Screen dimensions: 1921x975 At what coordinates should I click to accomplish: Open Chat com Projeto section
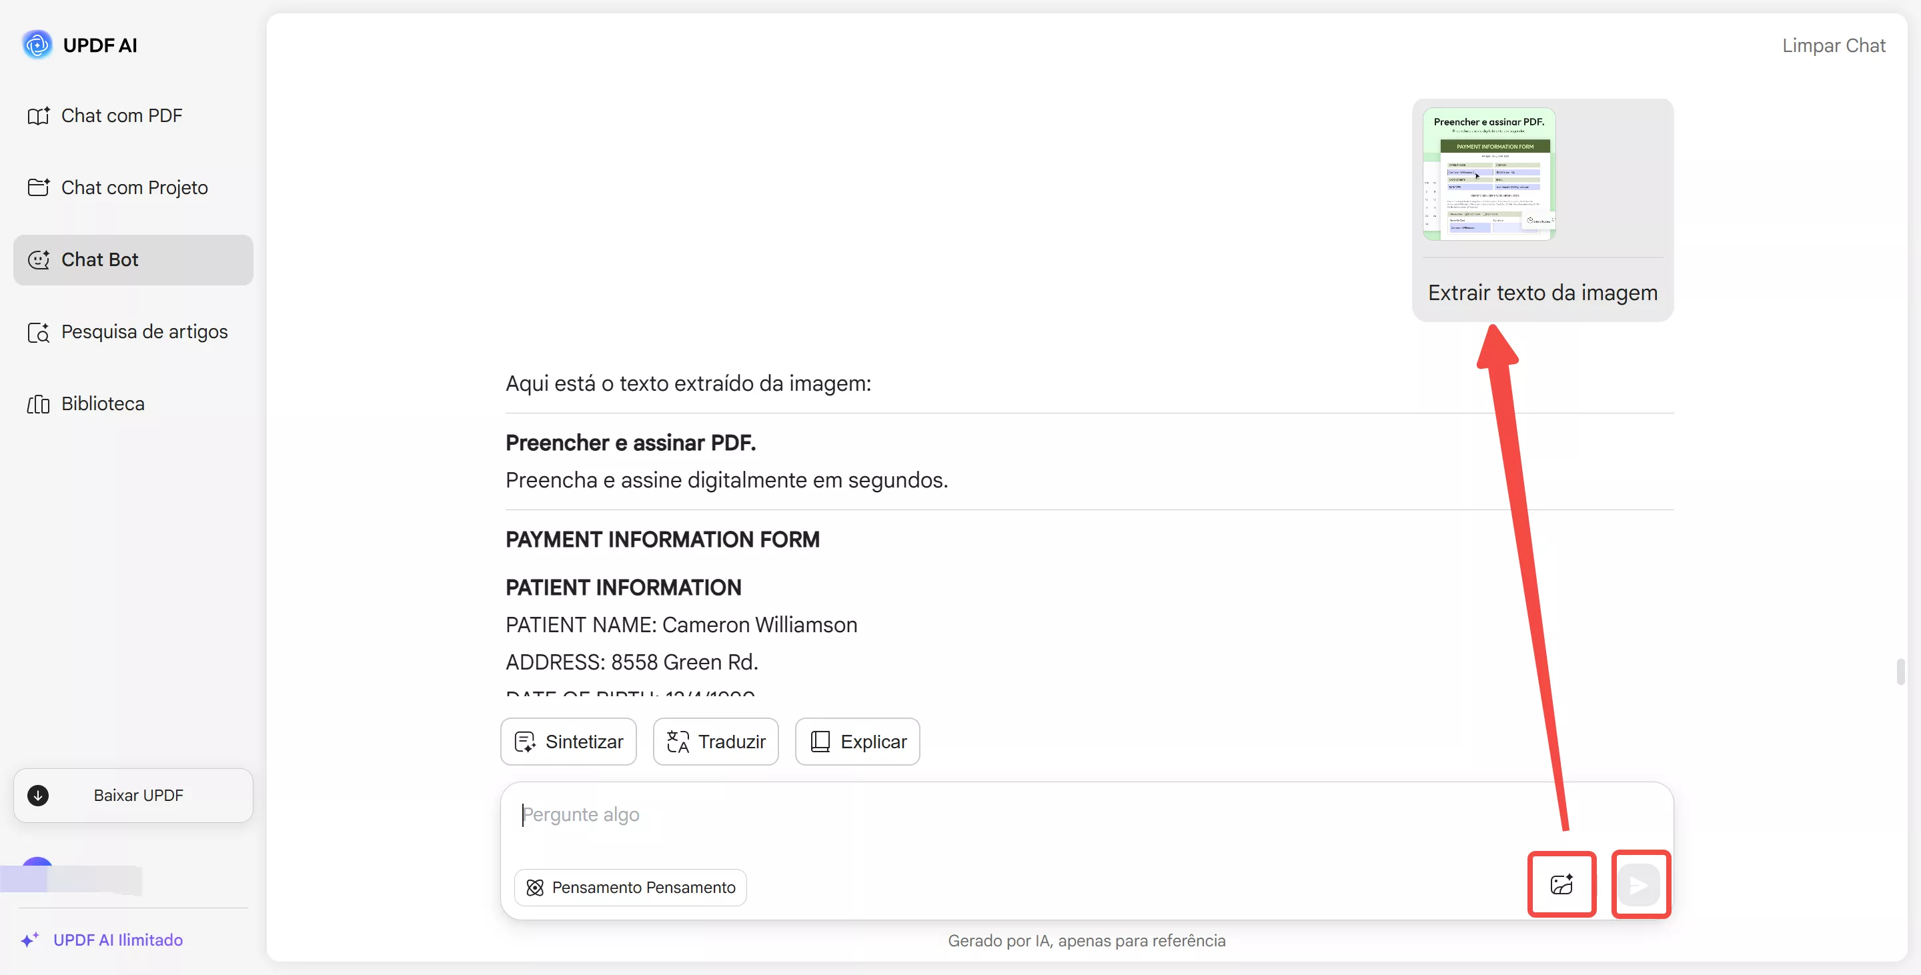point(133,188)
